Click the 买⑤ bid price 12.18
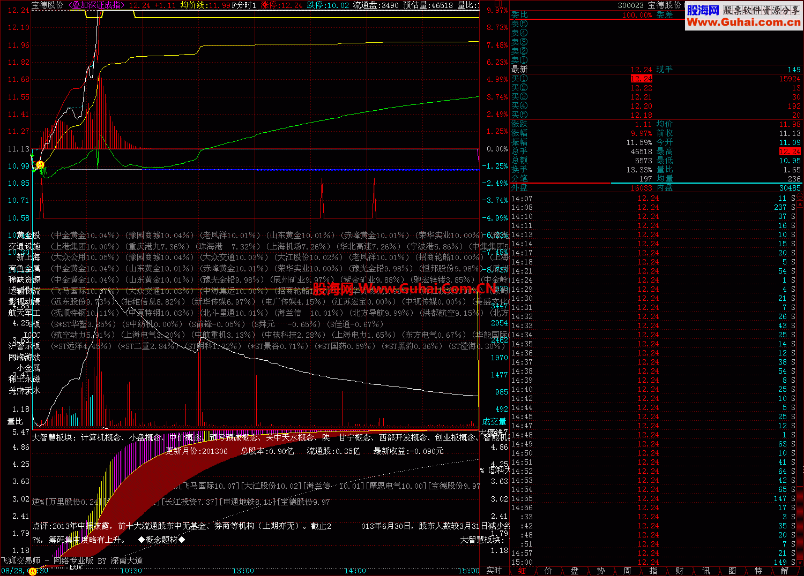 pyautogui.click(x=641, y=115)
